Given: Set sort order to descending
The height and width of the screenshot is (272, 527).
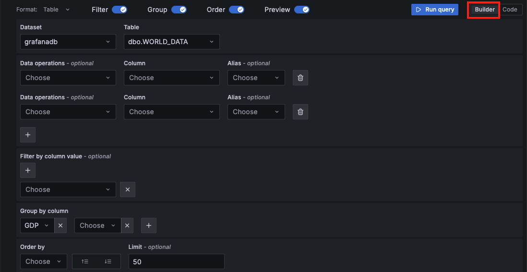Looking at the screenshot, I should click(108, 261).
